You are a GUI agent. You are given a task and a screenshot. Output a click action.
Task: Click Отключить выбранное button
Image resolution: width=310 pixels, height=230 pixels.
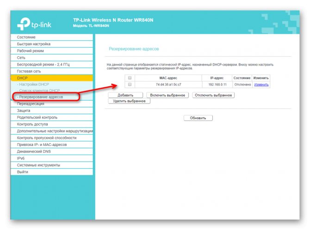(213, 95)
